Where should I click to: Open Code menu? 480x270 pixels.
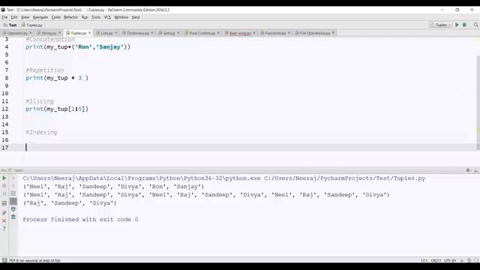55,17
